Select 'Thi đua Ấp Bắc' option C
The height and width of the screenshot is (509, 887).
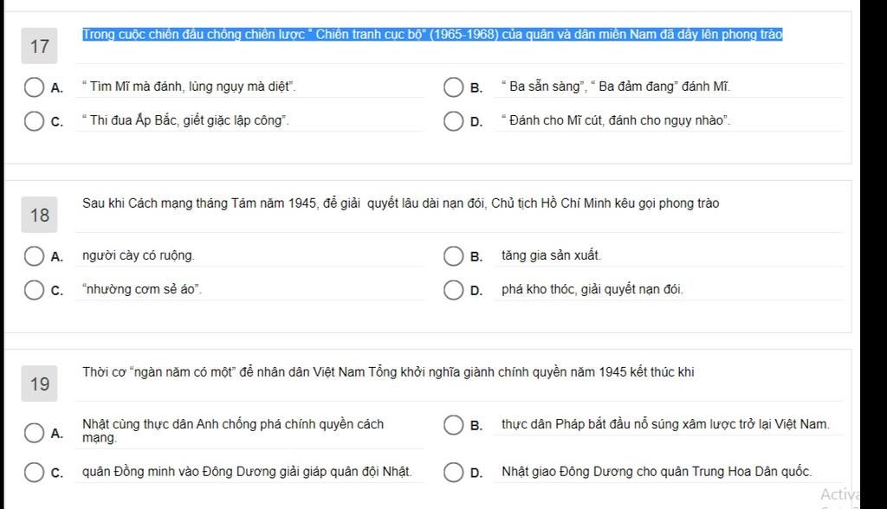click(x=34, y=121)
